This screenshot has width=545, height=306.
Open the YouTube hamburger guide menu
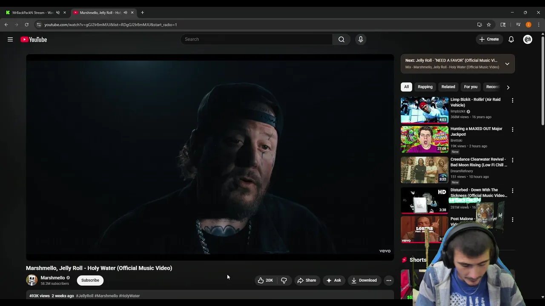tap(10, 40)
